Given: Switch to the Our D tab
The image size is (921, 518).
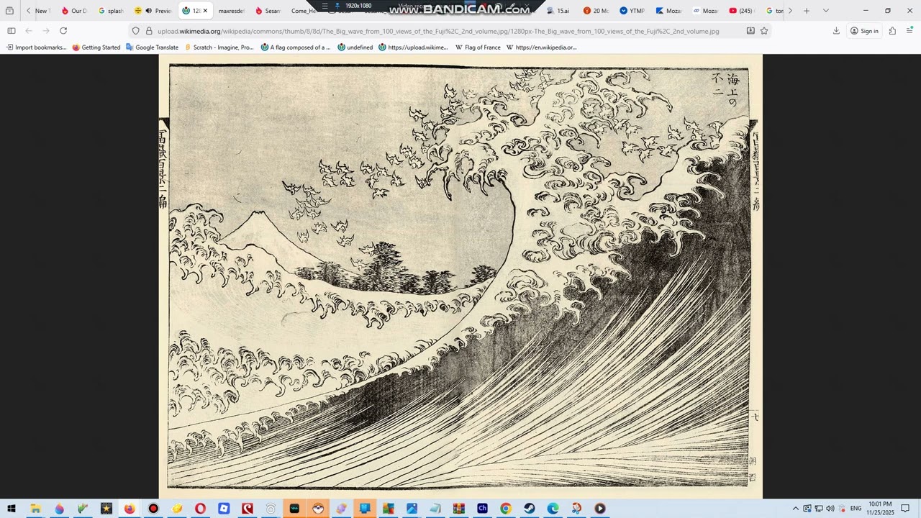Looking at the screenshot, I should [74, 11].
